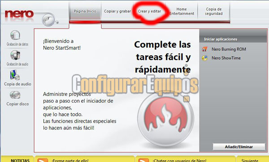Open the Copiar y grabar tab

(117, 11)
